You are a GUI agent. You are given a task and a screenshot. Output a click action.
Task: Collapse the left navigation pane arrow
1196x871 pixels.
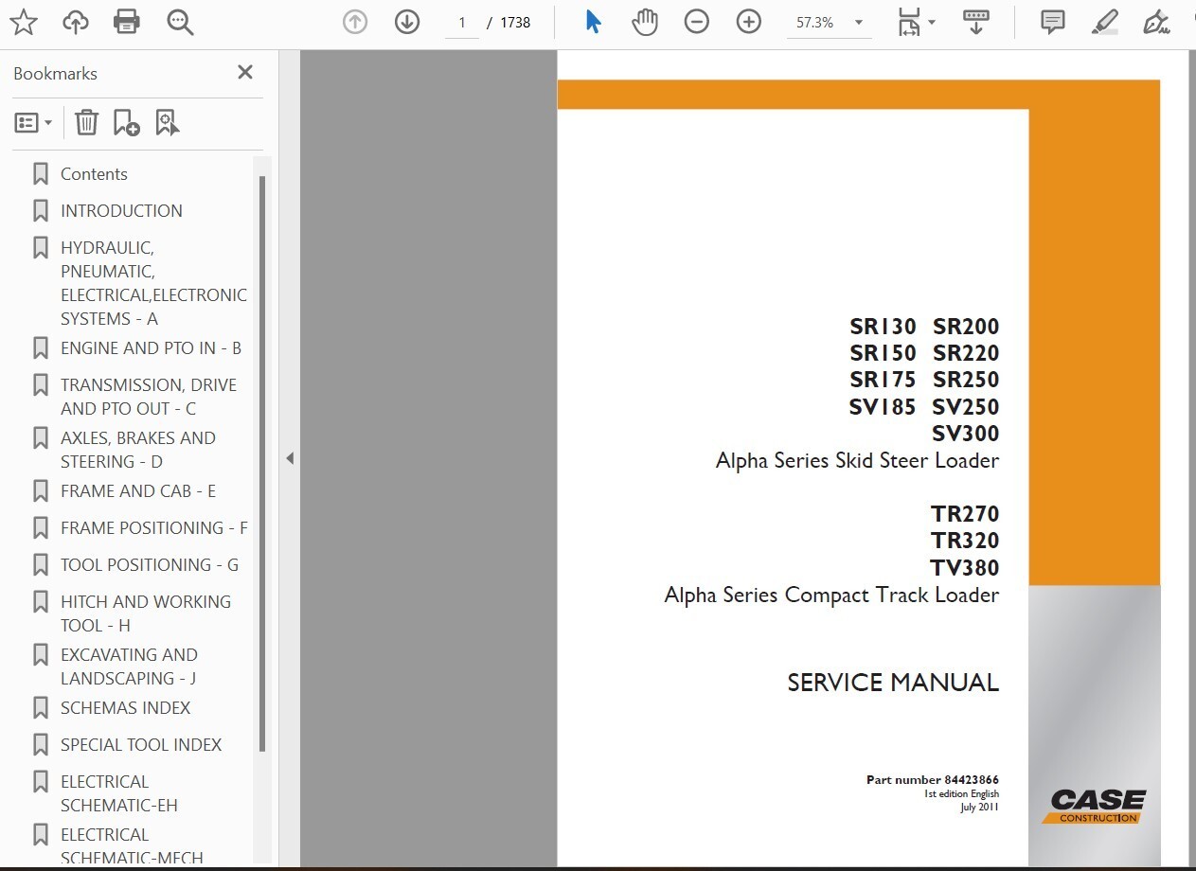click(x=290, y=458)
